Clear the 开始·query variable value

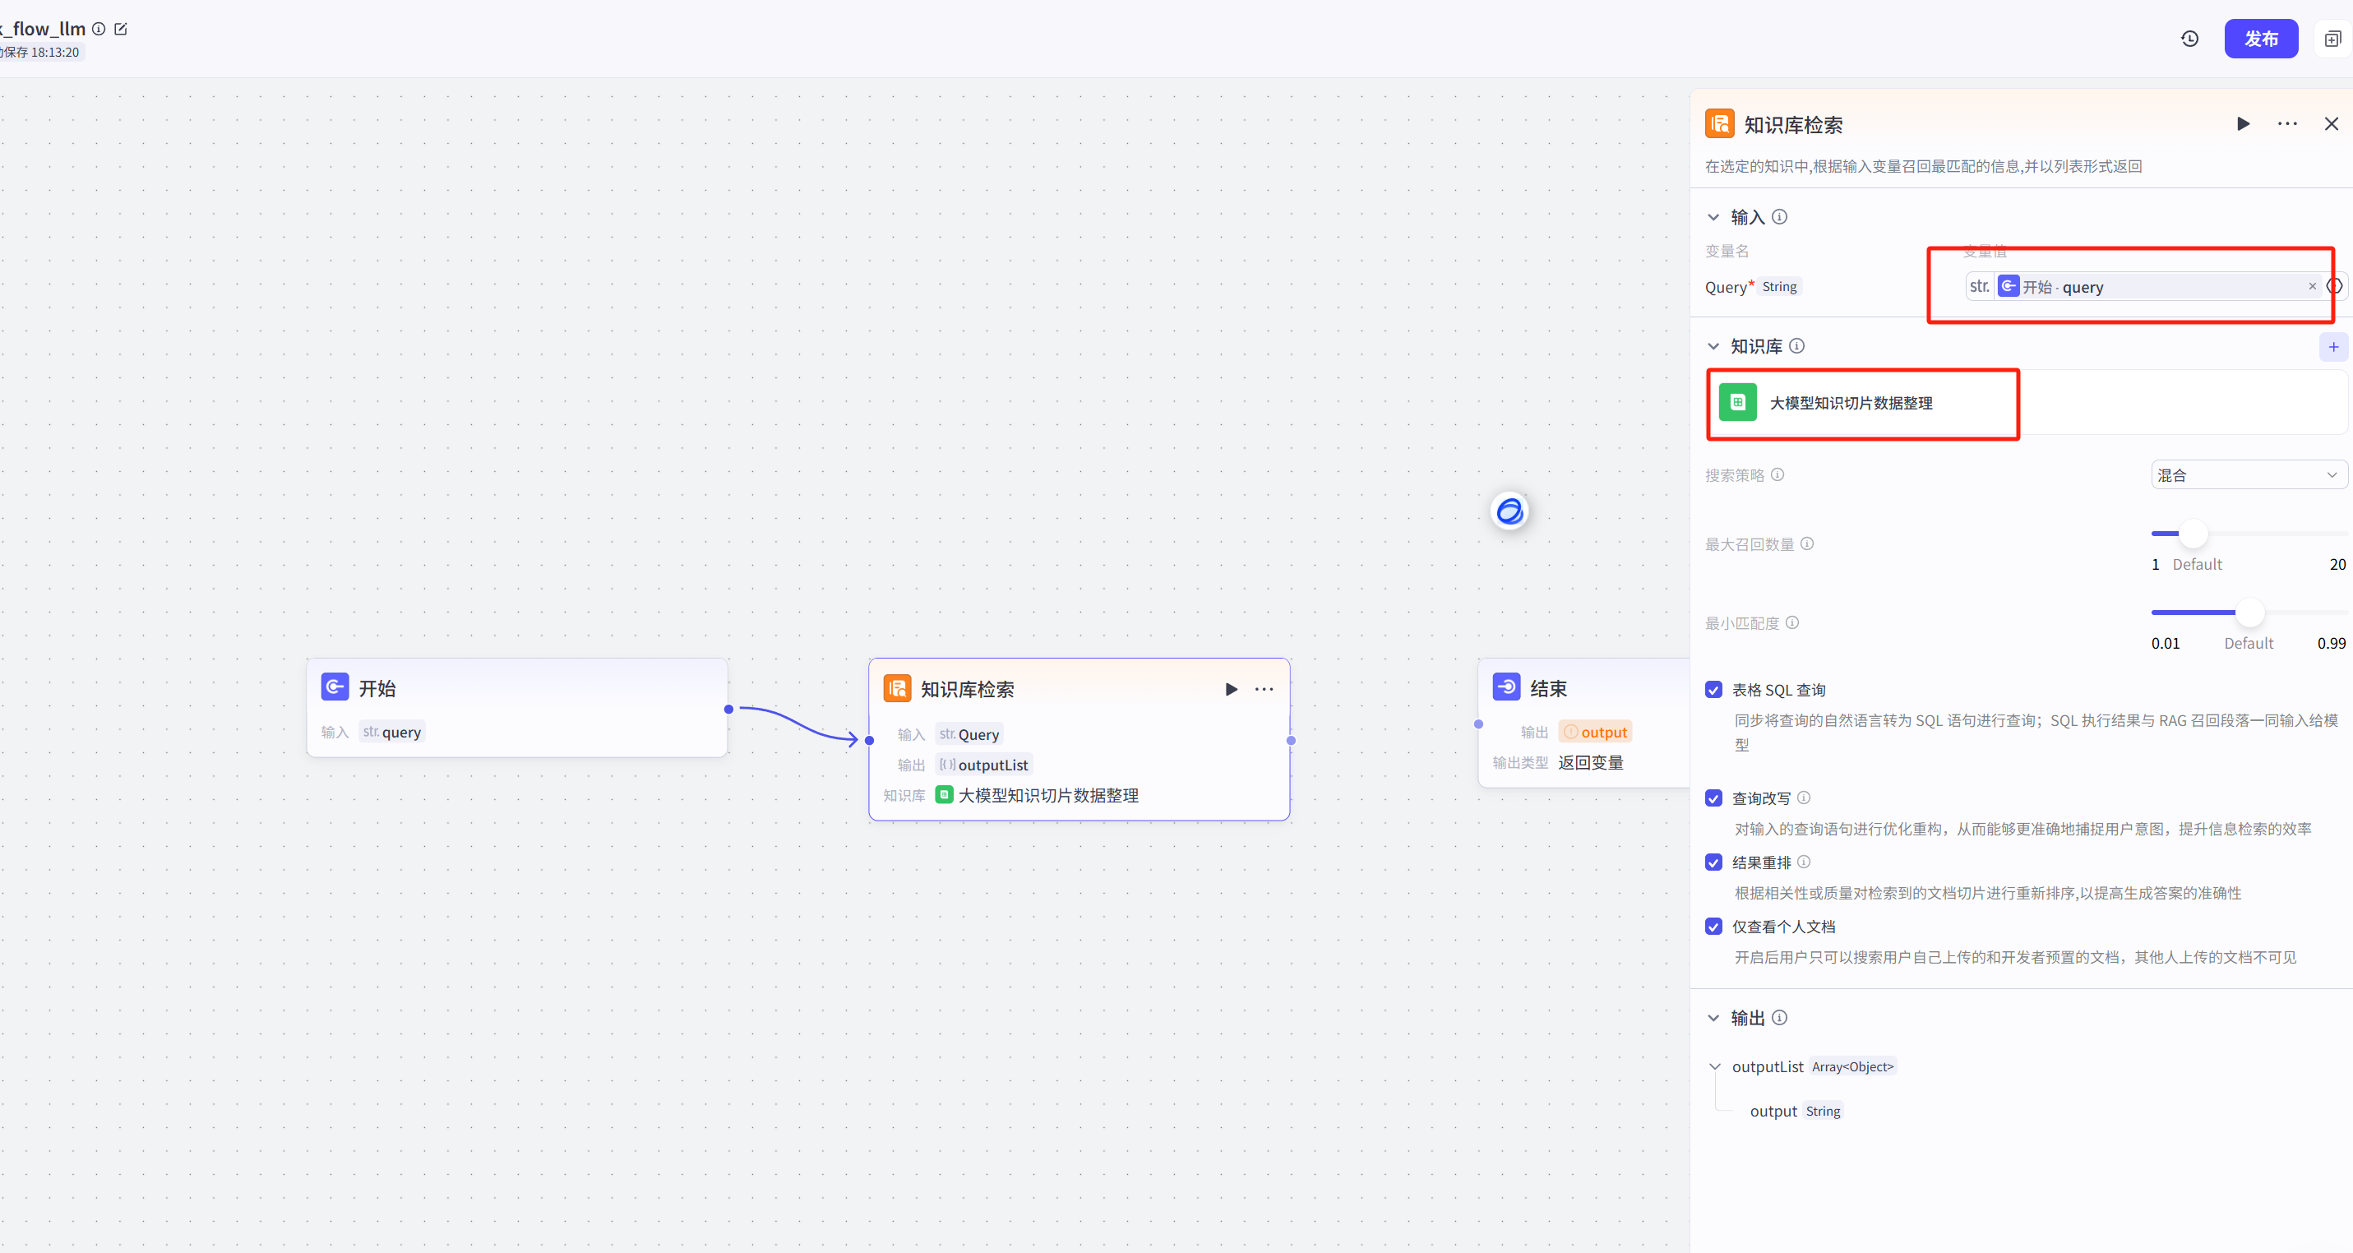tap(2312, 287)
